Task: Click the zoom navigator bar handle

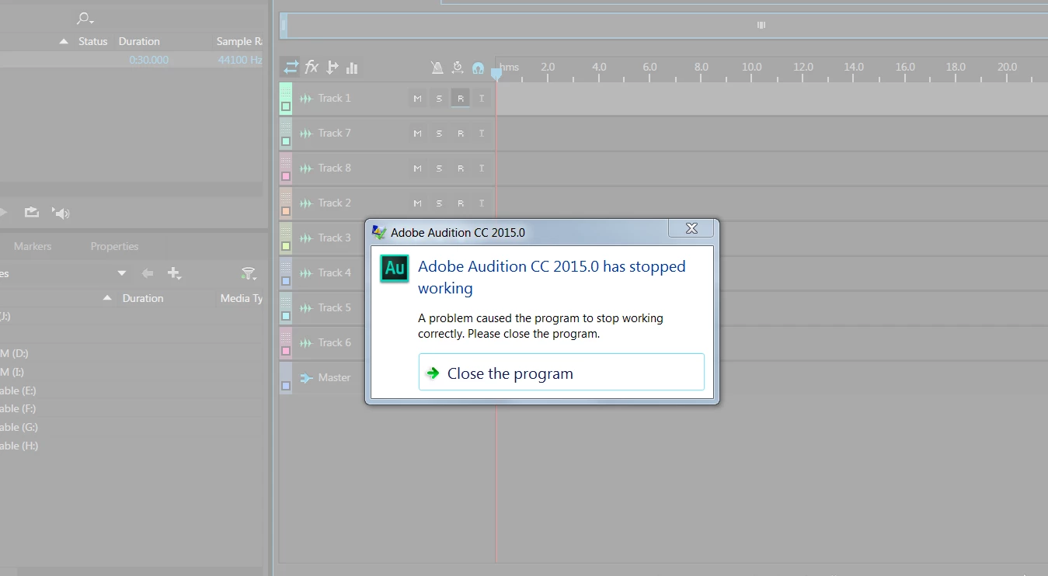Action: pos(761,25)
